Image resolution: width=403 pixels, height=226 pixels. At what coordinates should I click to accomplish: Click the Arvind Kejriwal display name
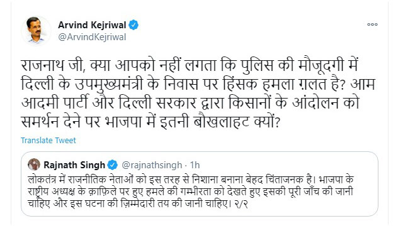click(92, 25)
